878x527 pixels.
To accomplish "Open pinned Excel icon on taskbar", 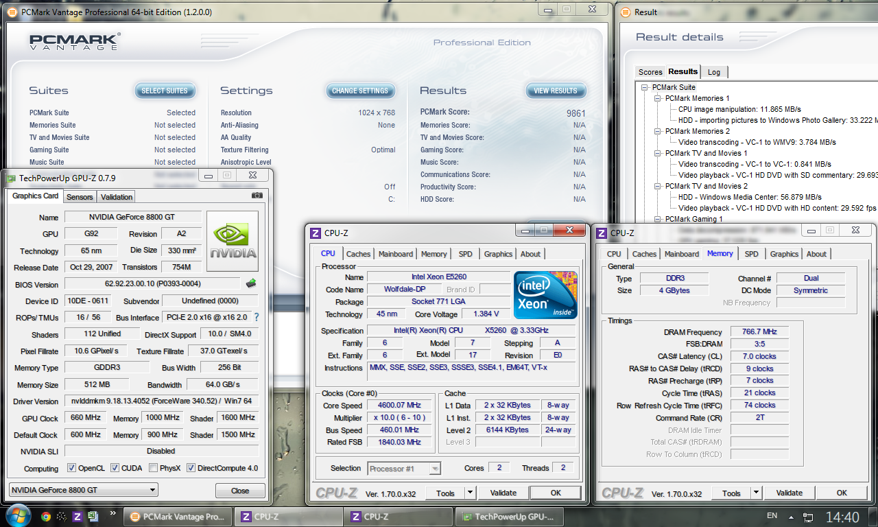I will [93, 517].
